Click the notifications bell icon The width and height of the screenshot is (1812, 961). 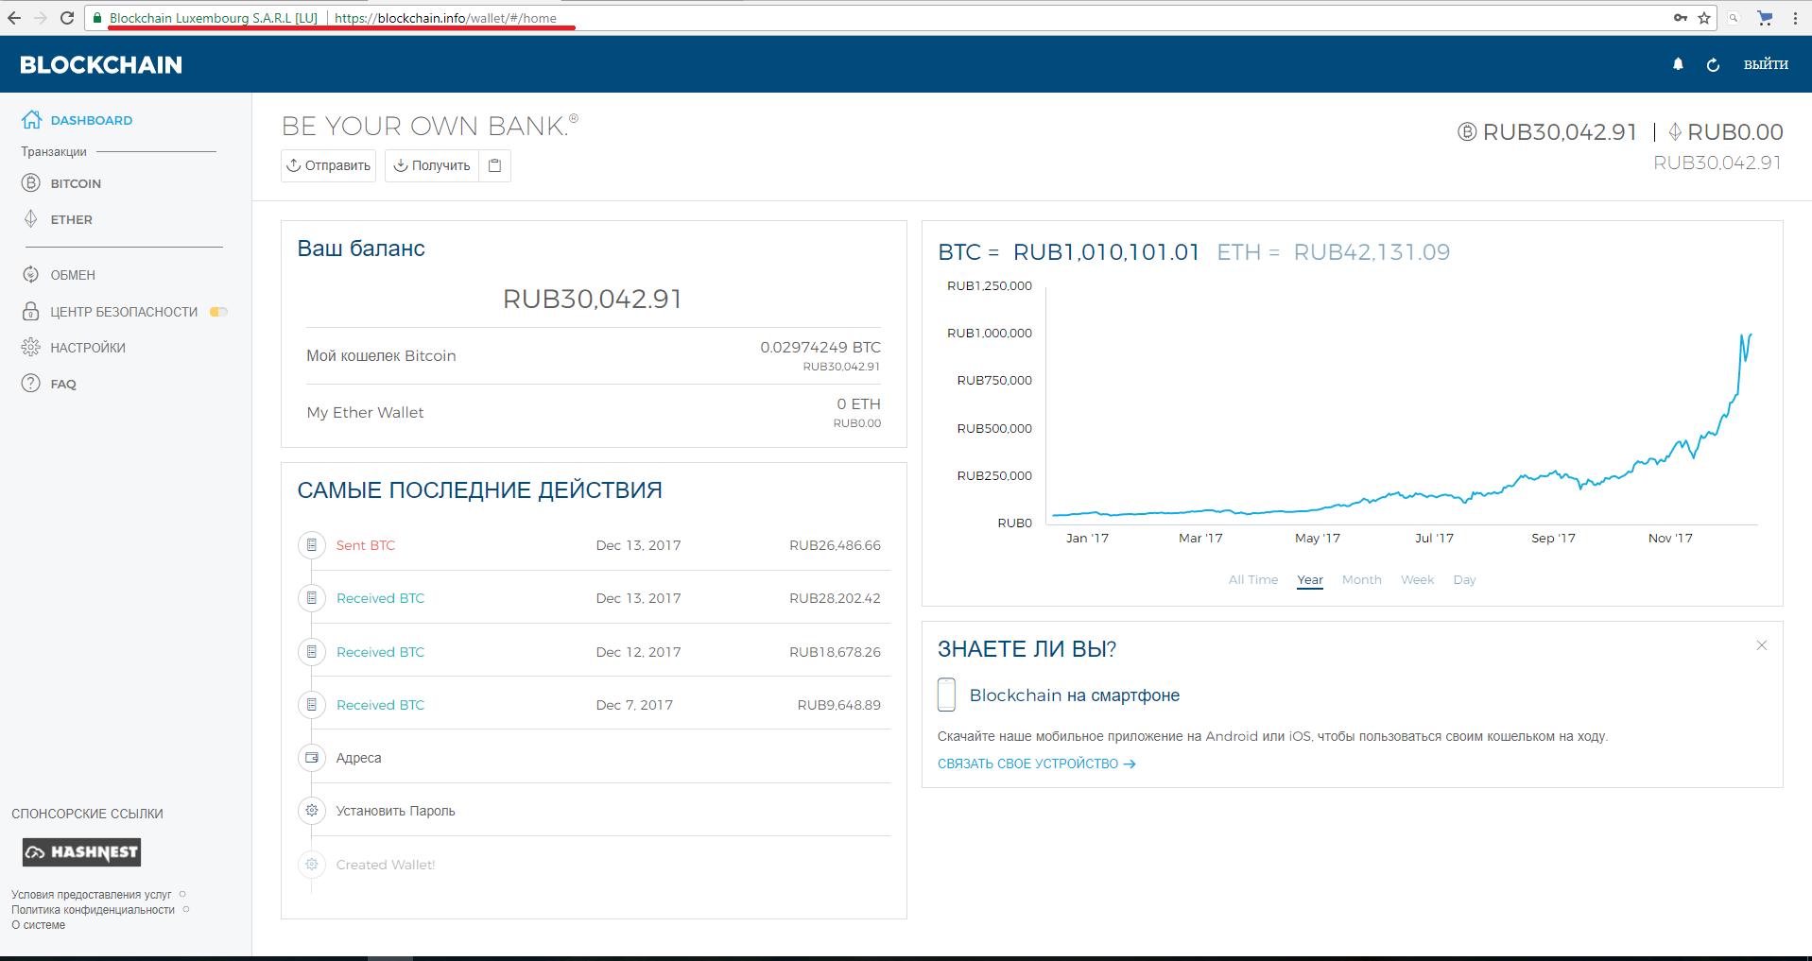pyautogui.click(x=1678, y=64)
